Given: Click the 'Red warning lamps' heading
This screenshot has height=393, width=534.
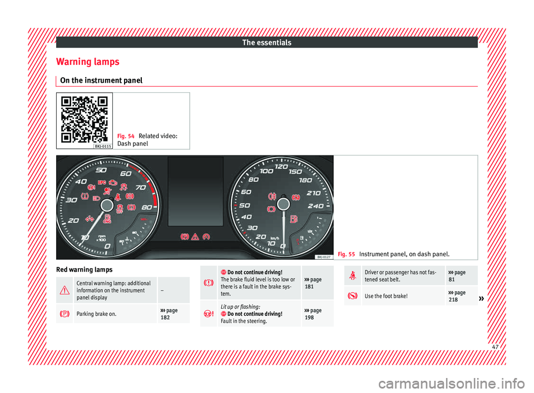Looking at the screenshot, I should (84, 270).
